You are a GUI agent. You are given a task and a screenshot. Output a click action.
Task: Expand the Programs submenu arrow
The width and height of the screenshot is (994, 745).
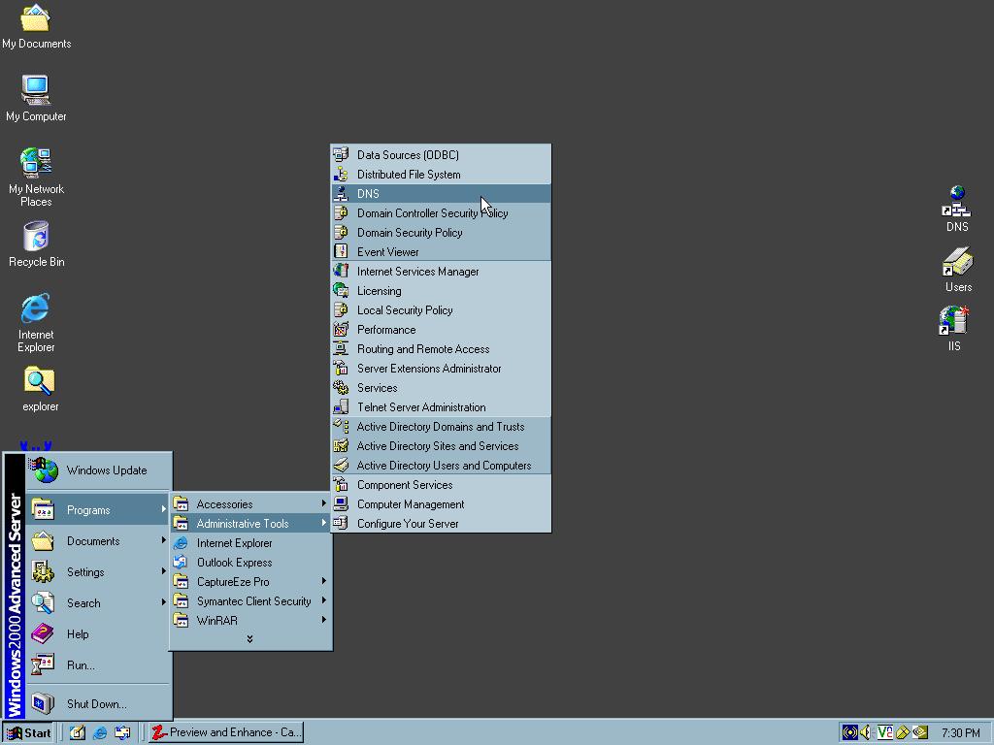tap(163, 509)
